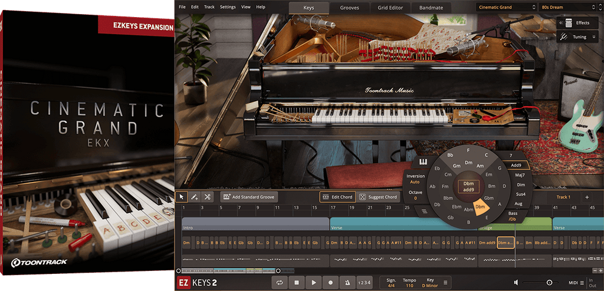The width and height of the screenshot is (604, 291).
Task: Select chord type Sus4 on wheel
Action: [520, 194]
